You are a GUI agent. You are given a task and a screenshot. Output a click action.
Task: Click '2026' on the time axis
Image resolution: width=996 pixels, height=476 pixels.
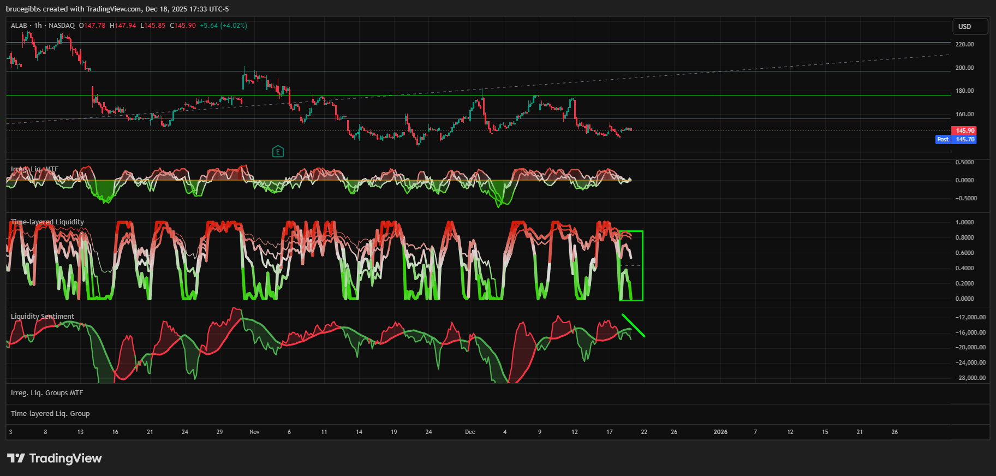pyautogui.click(x=720, y=432)
